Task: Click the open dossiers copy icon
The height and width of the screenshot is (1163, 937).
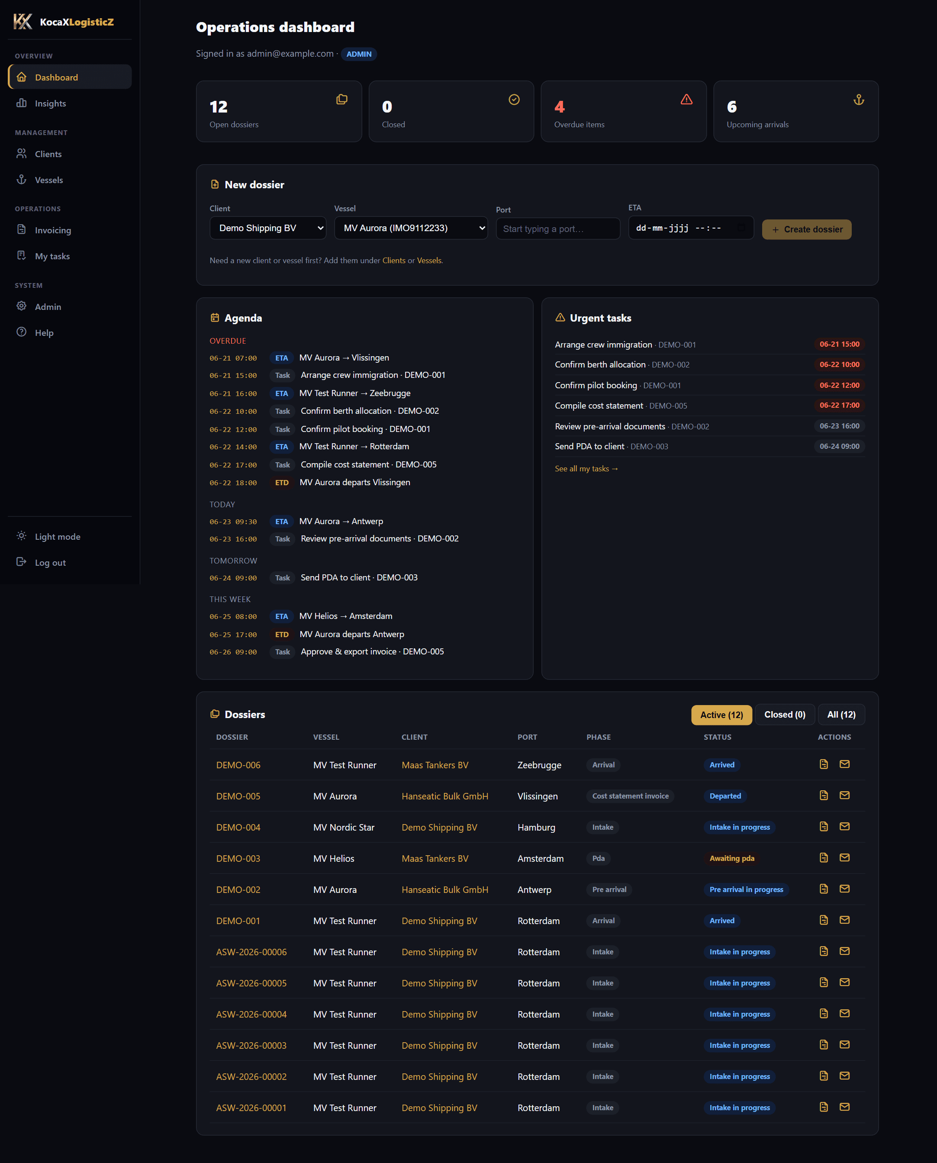Action: [x=341, y=99]
